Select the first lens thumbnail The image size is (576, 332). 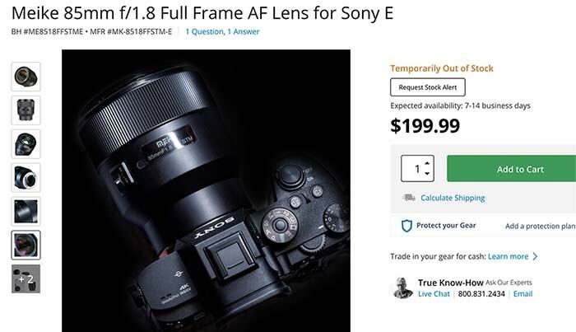26,77
